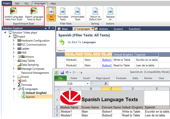Click the insert function fx icon
The height and width of the screenshot is (119, 170).
tap(106, 83)
